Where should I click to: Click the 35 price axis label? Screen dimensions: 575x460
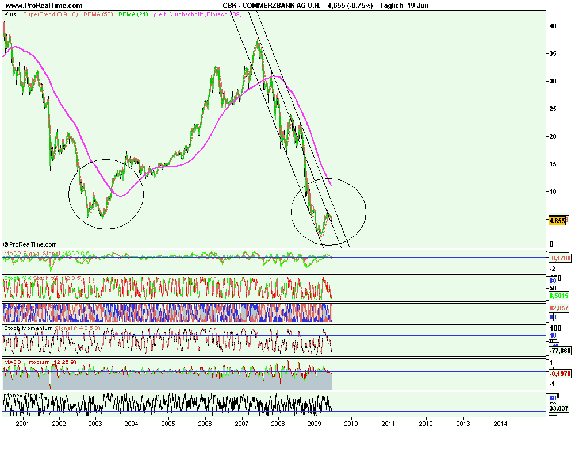point(553,53)
